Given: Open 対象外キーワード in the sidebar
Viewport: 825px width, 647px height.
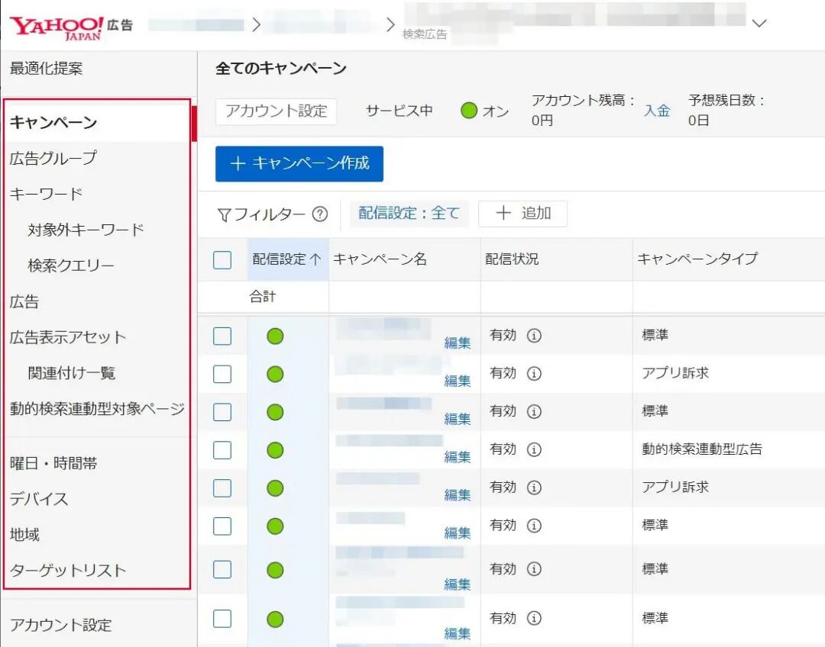Looking at the screenshot, I should click(x=86, y=230).
